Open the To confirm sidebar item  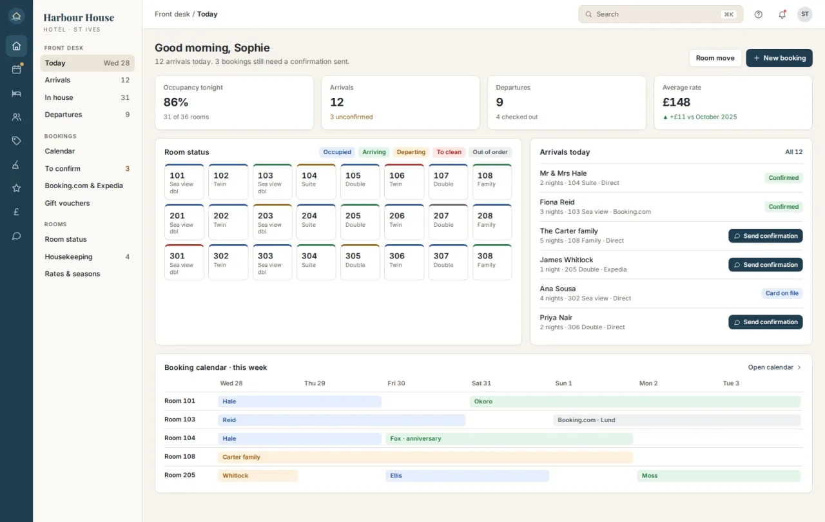87,169
